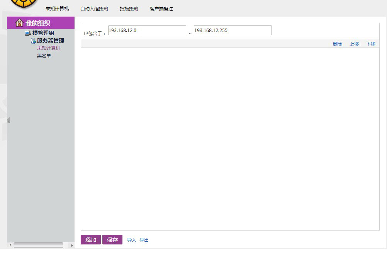387x273 pixels.
Task: Click the sidebar scrollbar's right arrow
Action: pyautogui.click(x=71, y=245)
